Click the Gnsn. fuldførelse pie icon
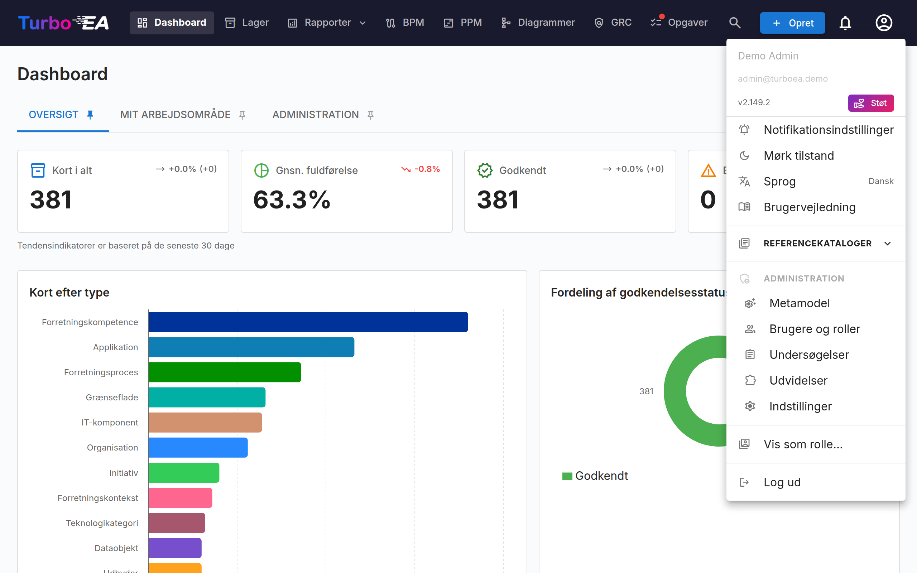This screenshot has height=573, width=917. click(x=261, y=170)
